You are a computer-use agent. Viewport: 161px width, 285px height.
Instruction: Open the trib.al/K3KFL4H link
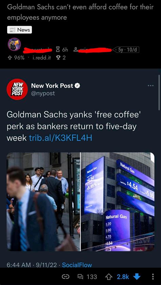60,138
